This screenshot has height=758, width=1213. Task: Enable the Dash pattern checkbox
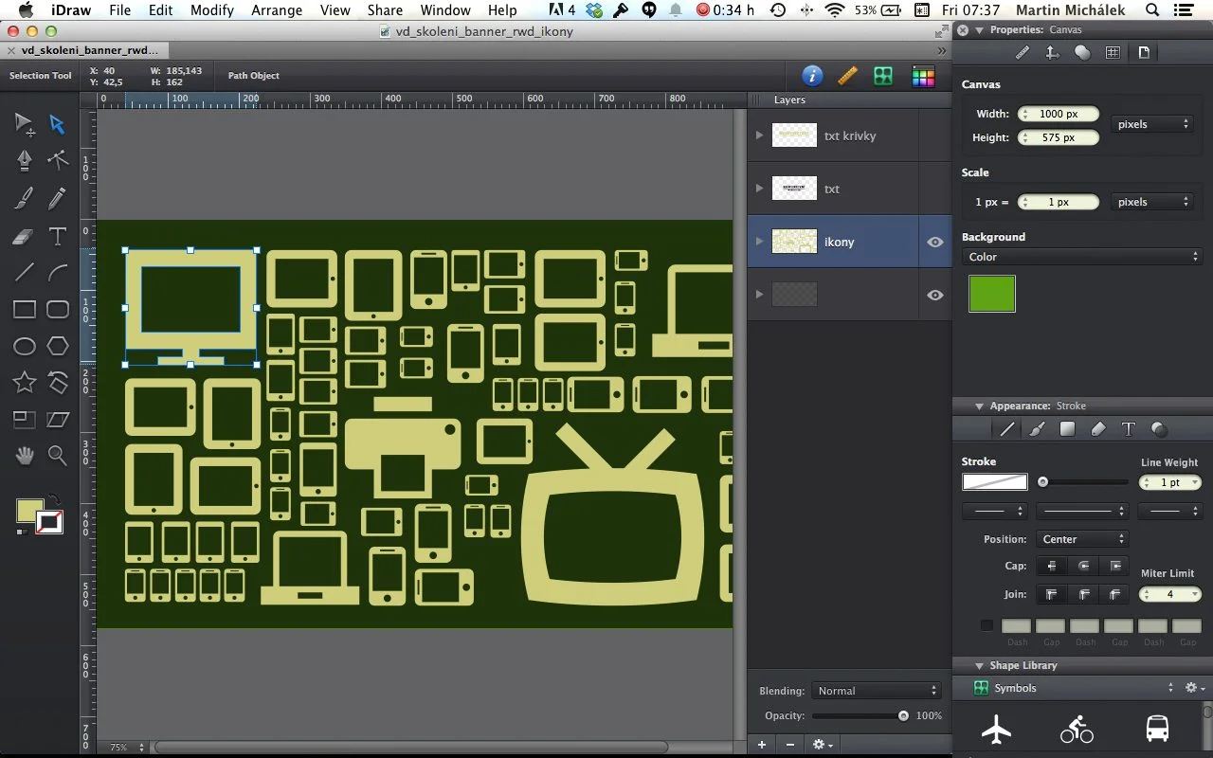(x=987, y=625)
